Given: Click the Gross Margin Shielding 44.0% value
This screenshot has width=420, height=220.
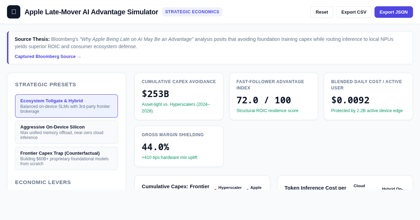Looking at the screenshot, I should (155, 147).
